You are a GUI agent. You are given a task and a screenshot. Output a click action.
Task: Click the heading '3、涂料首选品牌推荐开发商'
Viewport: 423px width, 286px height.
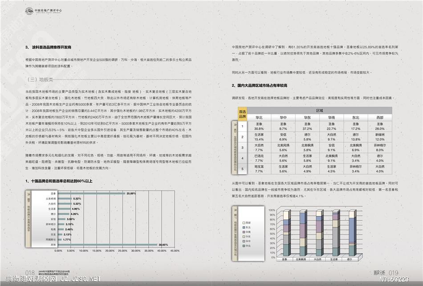[x=48, y=47]
